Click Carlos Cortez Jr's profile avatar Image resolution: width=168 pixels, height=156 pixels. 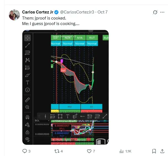point(14,15)
